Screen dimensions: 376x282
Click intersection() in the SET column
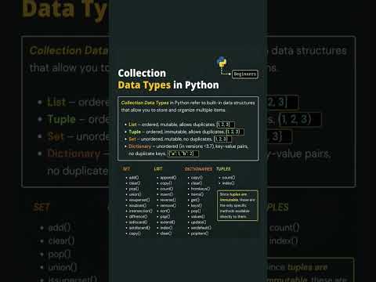(x=140, y=211)
